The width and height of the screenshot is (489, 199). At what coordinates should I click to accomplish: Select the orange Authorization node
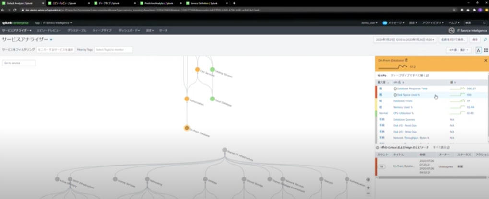187,99
